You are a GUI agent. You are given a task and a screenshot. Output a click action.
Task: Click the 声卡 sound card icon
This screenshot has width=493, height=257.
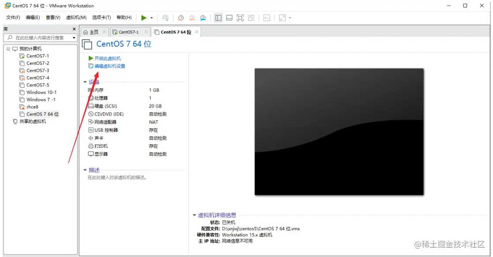[x=91, y=138]
